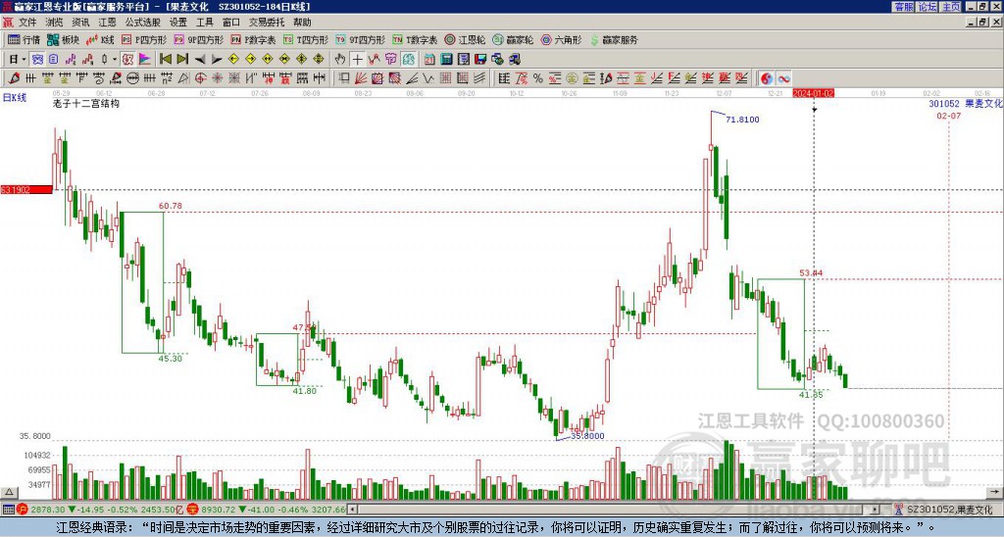Select the fan lines drawing tool
The image size is (1004, 537).
click(361, 78)
